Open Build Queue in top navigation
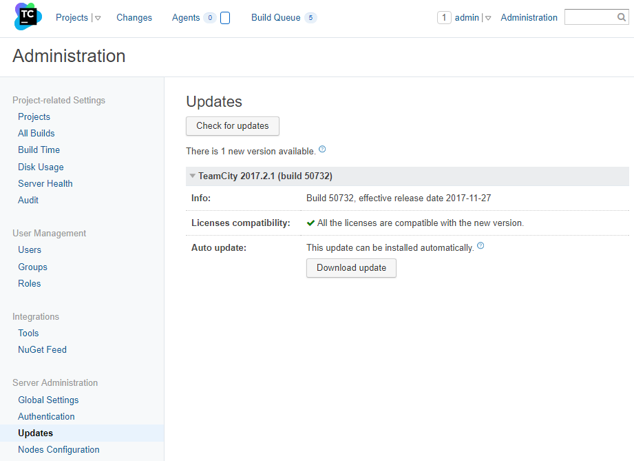Viewport: 634px width, 461px height. point(276,18)
